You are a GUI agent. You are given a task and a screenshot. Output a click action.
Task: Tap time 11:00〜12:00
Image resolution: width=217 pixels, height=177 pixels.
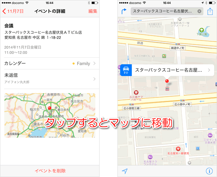tap(16, 53)
